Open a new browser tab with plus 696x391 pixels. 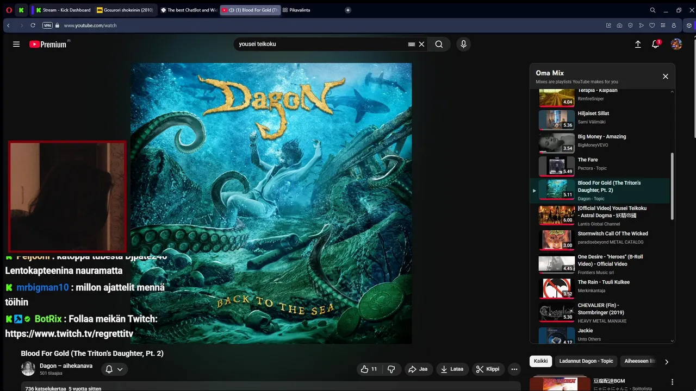pyautogui.click(x=348, y=10)
